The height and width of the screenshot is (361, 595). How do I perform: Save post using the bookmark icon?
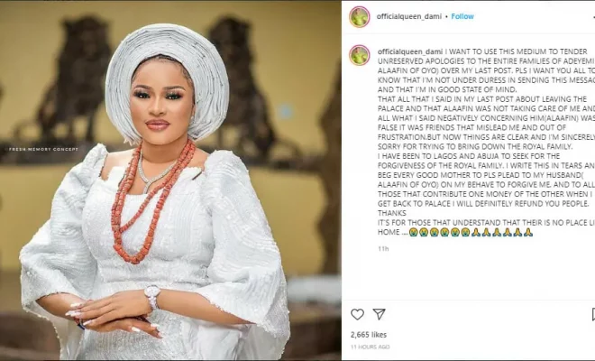click(593, 314)
